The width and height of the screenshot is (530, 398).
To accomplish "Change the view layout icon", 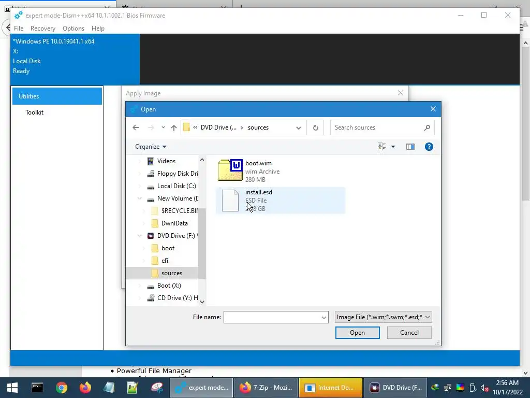I will click(382, 147).
